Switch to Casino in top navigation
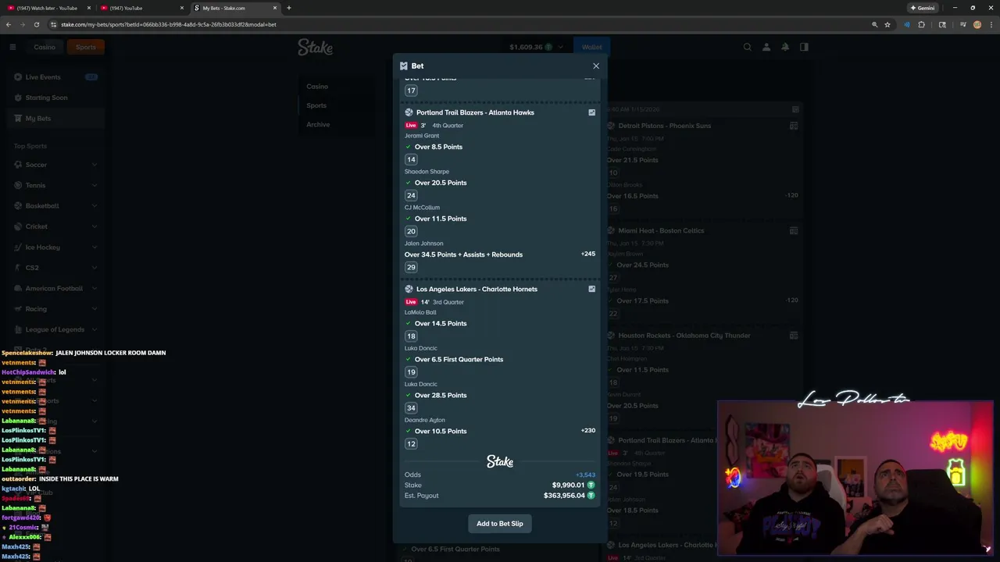 (x=45, y=47)
